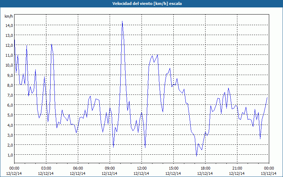Screen dimensions: 283x177
Task: Click the "12:00" x-axis time label
Action: click(142, 169)
